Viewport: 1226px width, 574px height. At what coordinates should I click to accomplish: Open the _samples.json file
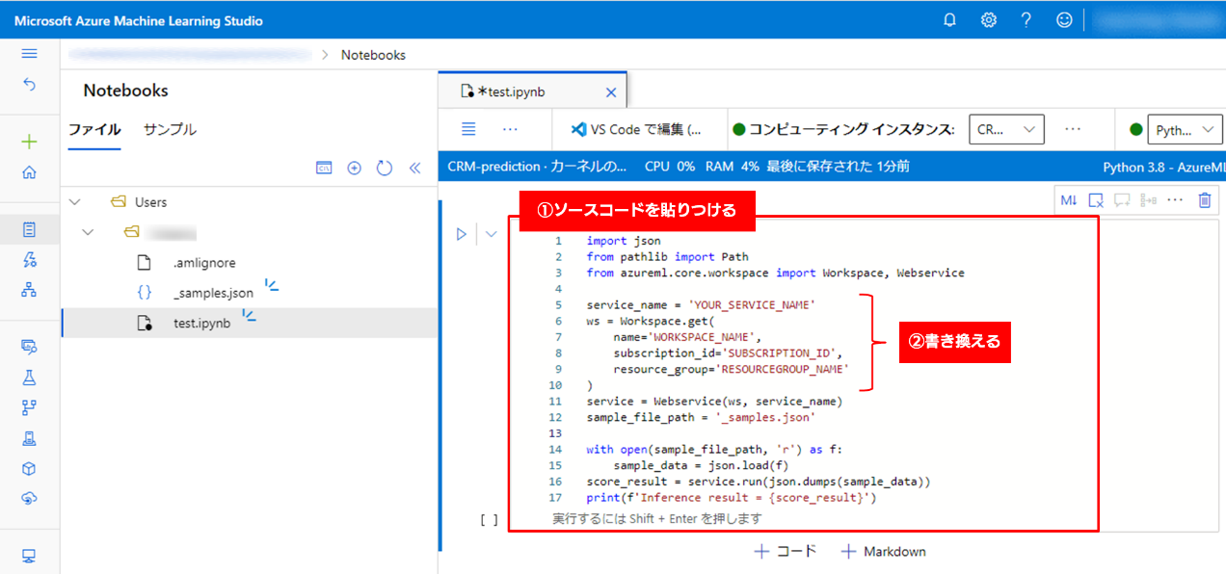(x=214, y=293)
